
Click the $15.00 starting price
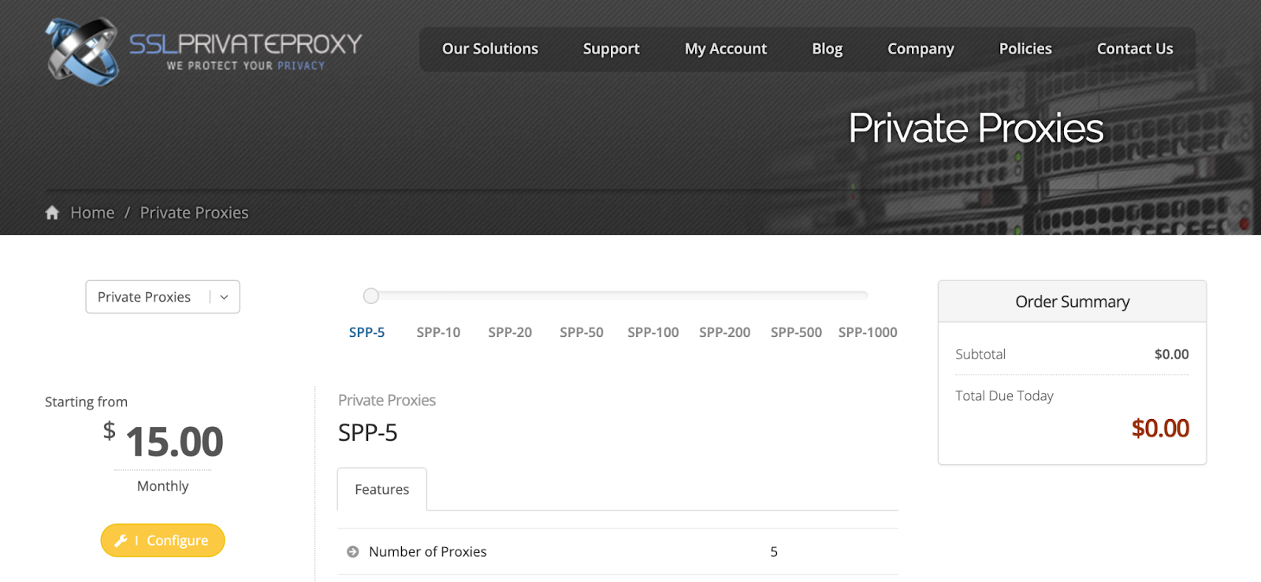164,441
